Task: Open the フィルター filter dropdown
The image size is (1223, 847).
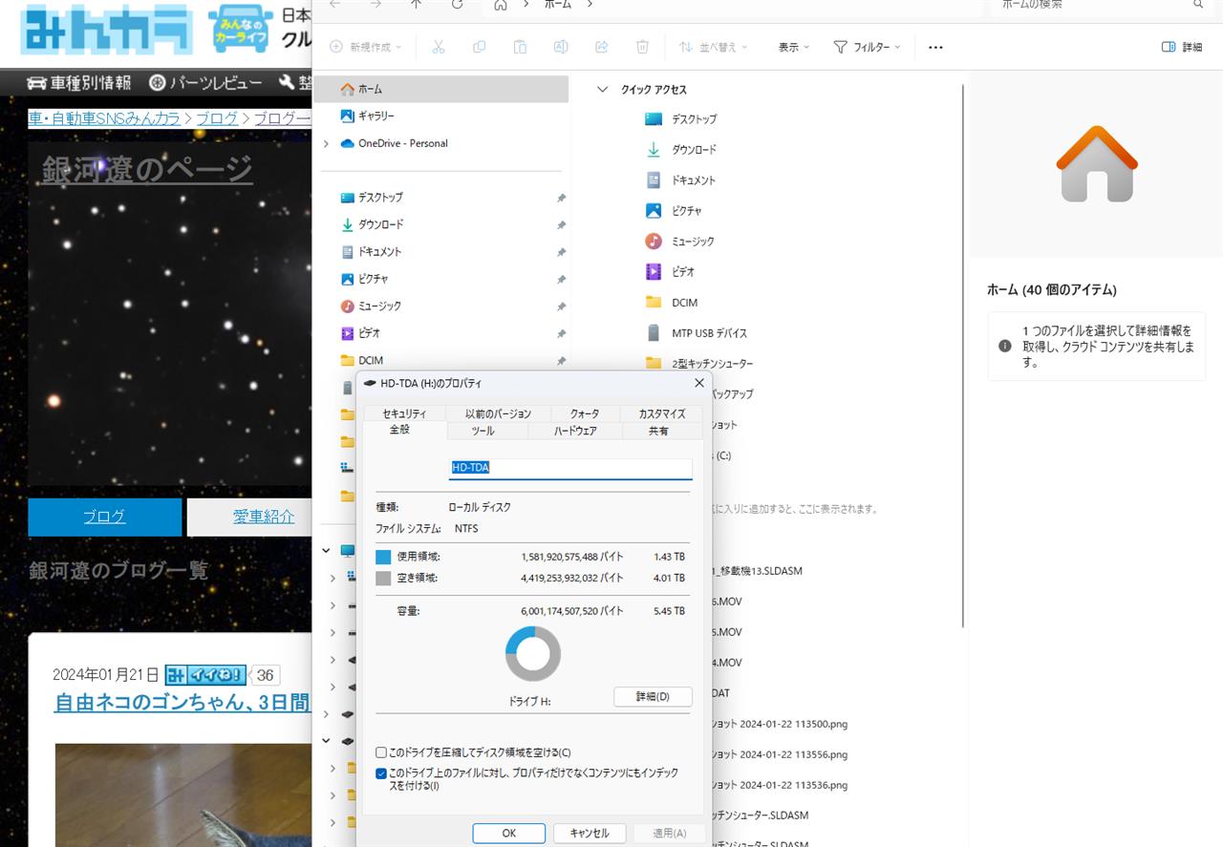Action: click(x=868, y=47)
